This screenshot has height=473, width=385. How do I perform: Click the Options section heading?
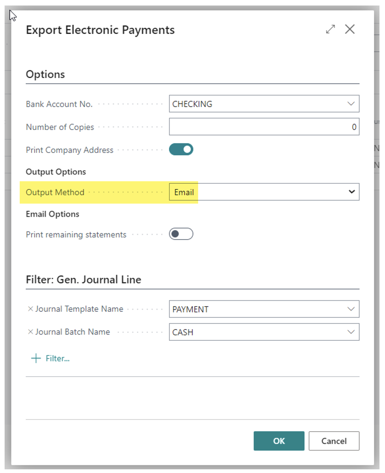pos(45,74)
